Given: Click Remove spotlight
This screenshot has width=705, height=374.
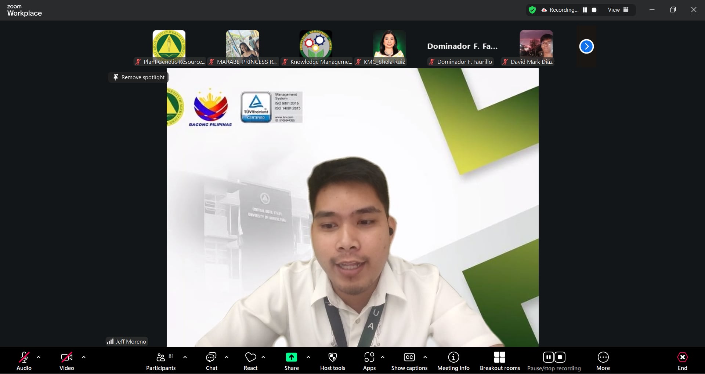Looking at the screenshot, I should (x=139, y=77).
